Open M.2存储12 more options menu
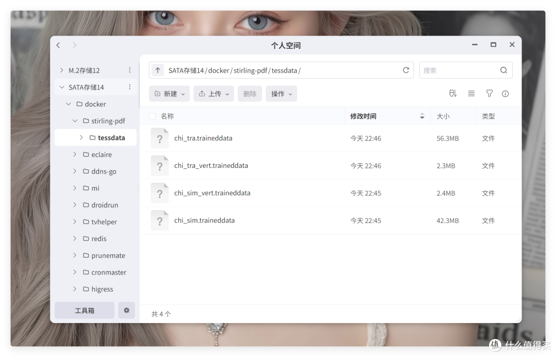 [x=130, y=70]
